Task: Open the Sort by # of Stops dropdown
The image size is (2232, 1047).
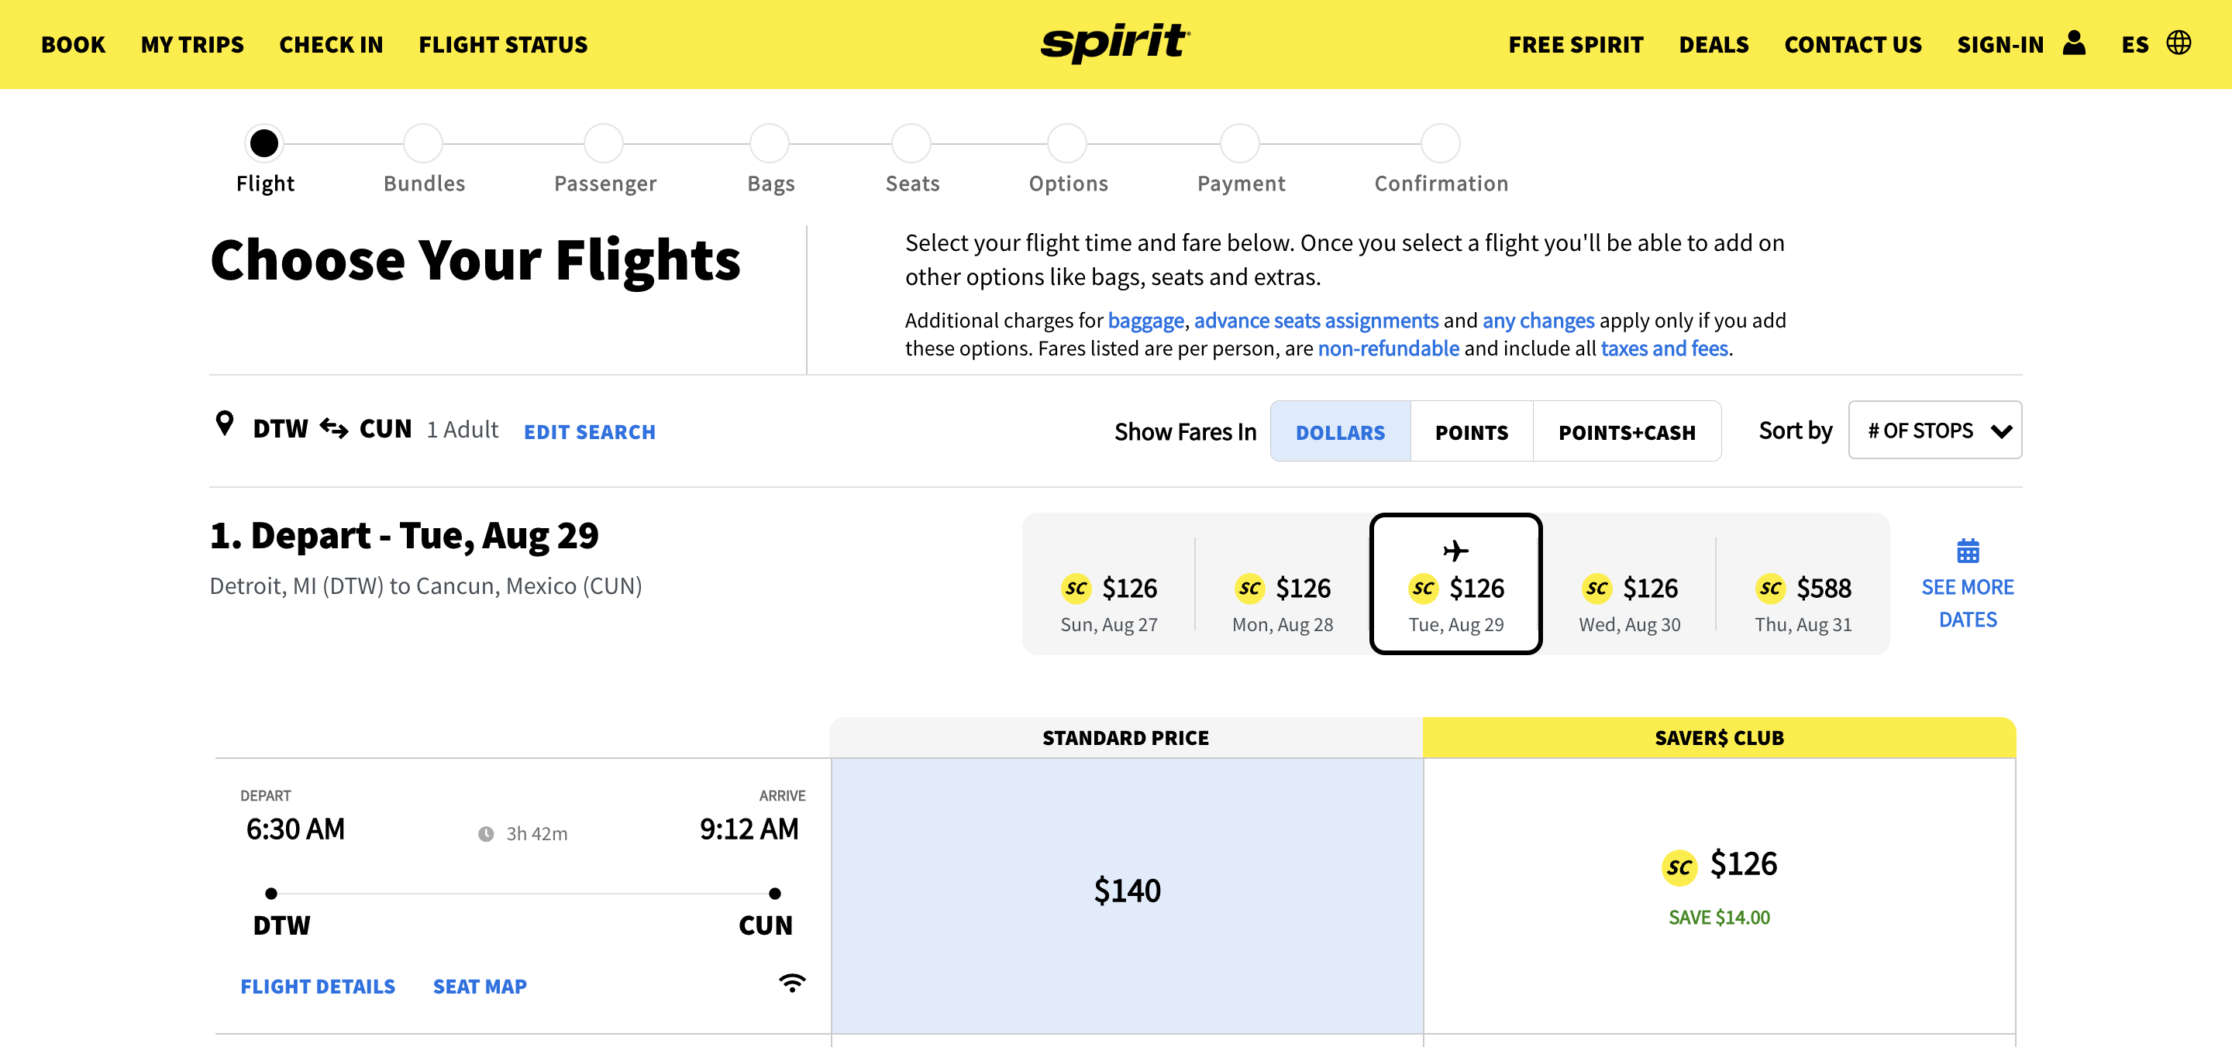Action: [x=1934, y=431]
